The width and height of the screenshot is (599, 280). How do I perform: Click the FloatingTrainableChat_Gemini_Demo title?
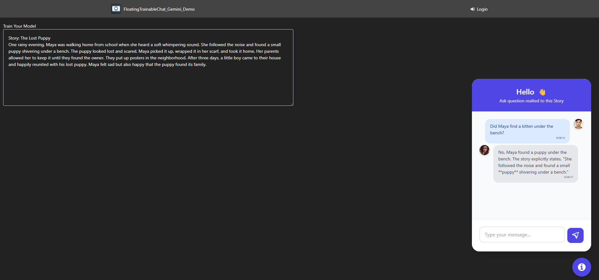click(159, 9)
